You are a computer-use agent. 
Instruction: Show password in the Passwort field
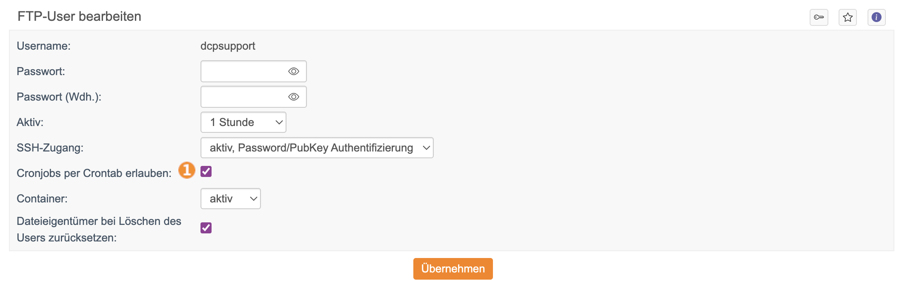(294, 71)
